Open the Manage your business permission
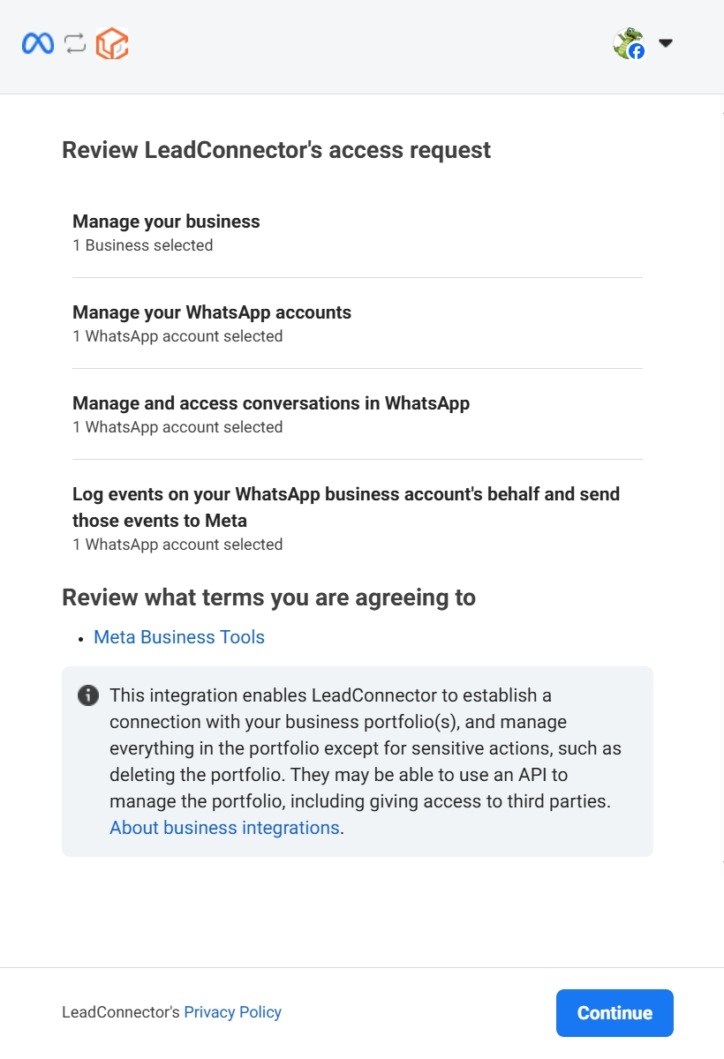Image resolution: width=724 pixels, height=1059 pixels. [x=358, y=232]
